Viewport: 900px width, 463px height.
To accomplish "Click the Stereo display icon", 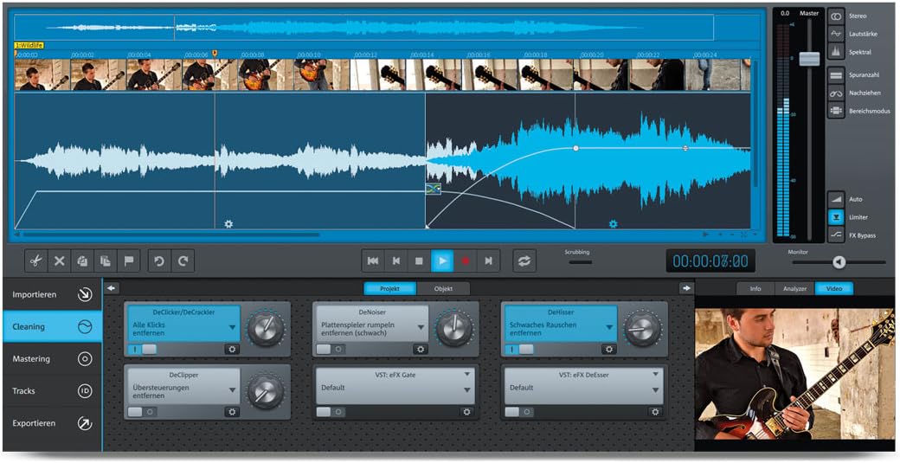I will (x=836, y=16).
